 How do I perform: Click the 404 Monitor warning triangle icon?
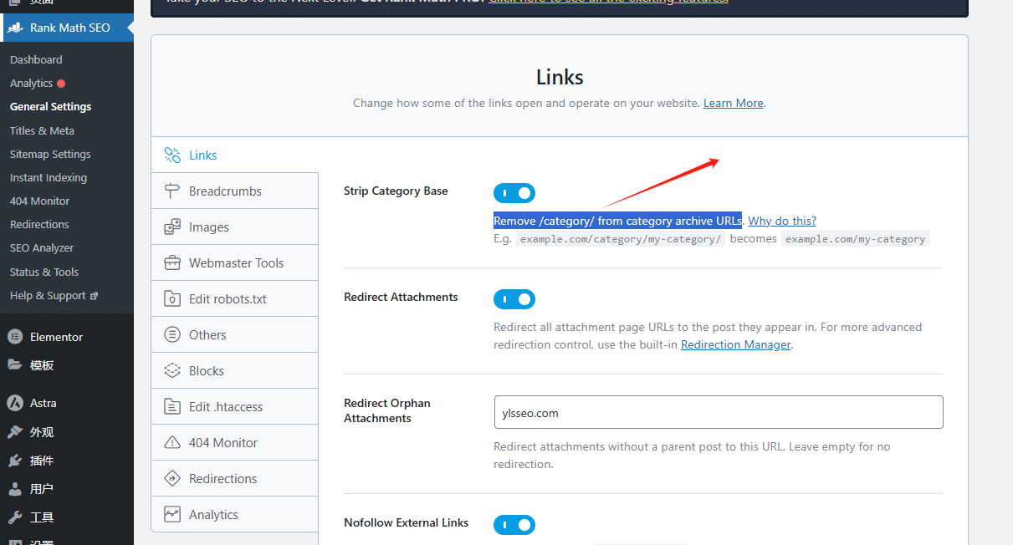click(172, 442)
